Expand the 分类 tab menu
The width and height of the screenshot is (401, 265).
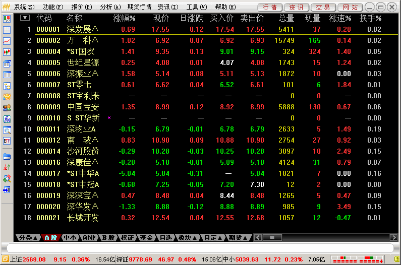click(x=28, y=238)
